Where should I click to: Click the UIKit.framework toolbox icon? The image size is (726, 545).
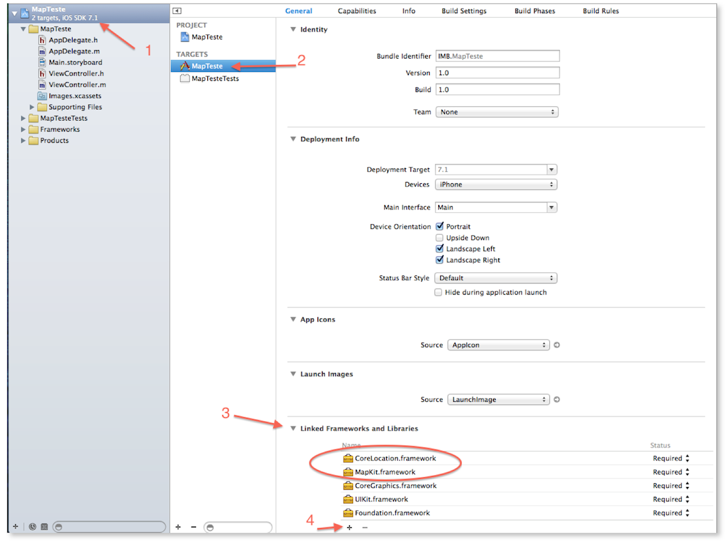[x=348, y=500]
